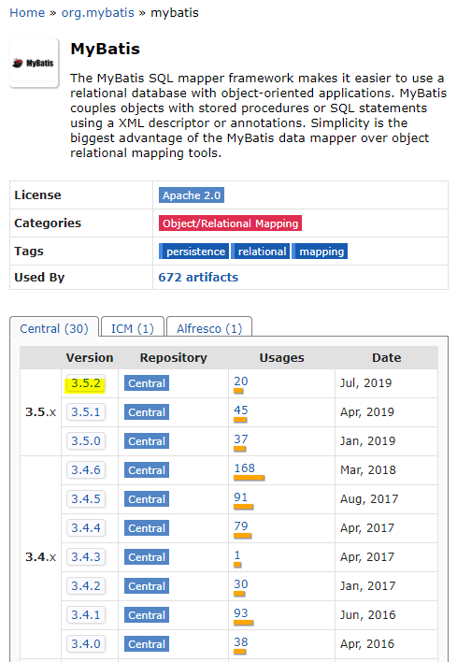The width and height of the screenshot is (457, 662).
Task: Open the 91 usages link
Action: [241, 496]
